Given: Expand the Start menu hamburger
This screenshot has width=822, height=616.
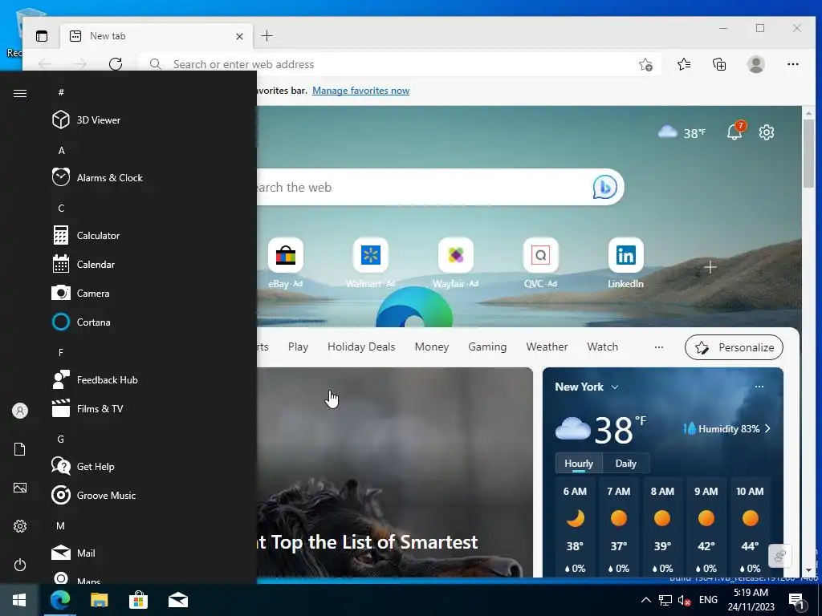Looking at the screenshot, I should coord(20,93).
